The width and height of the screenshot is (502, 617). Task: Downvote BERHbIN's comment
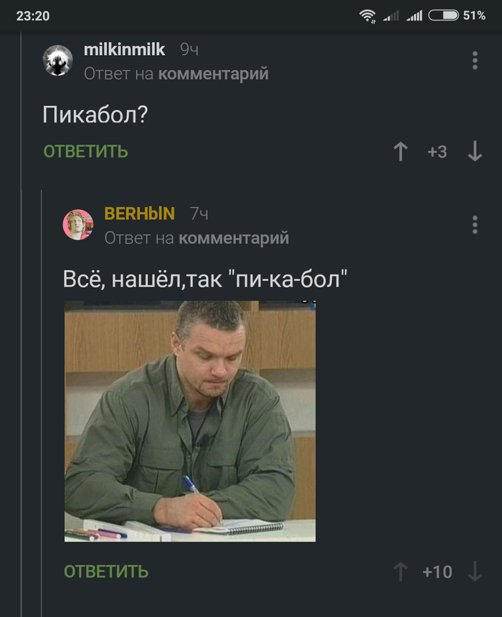475,572
